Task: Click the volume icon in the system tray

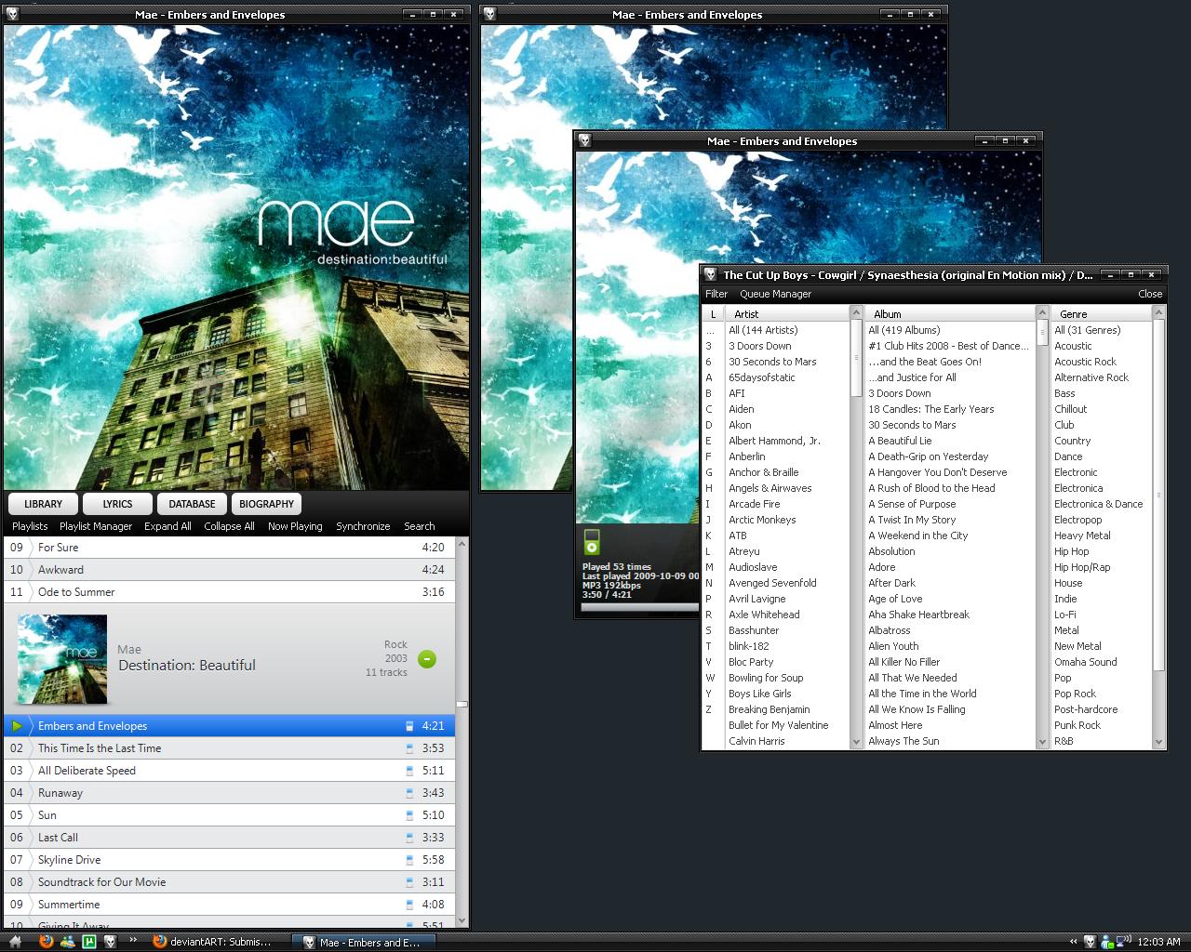Action: pos(1124,942)
